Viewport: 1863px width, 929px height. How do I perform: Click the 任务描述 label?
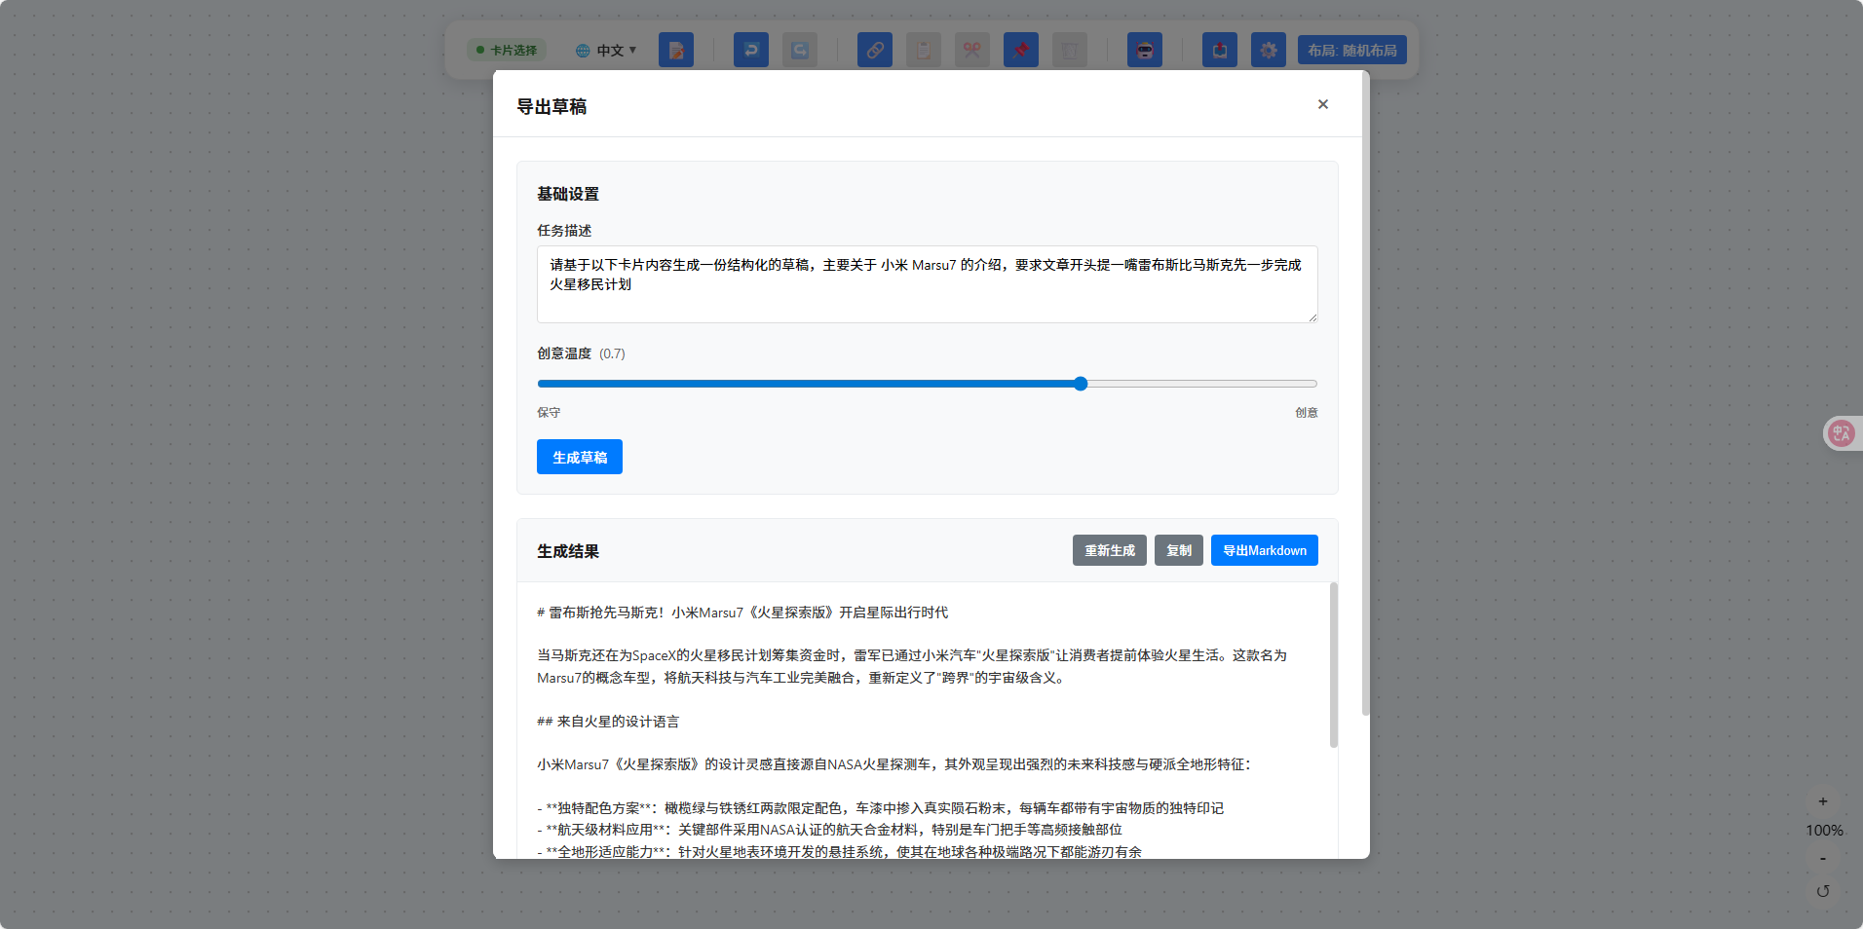pyautogui.click(x=564, y=231)
